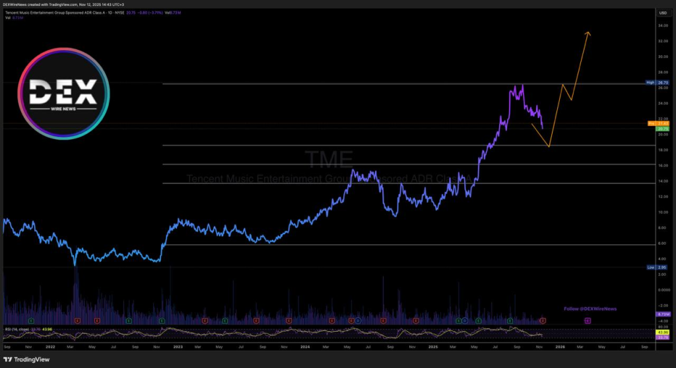Click the Low 2.95 price label
Screen dimensions: 676x368
tap(657, 267)
